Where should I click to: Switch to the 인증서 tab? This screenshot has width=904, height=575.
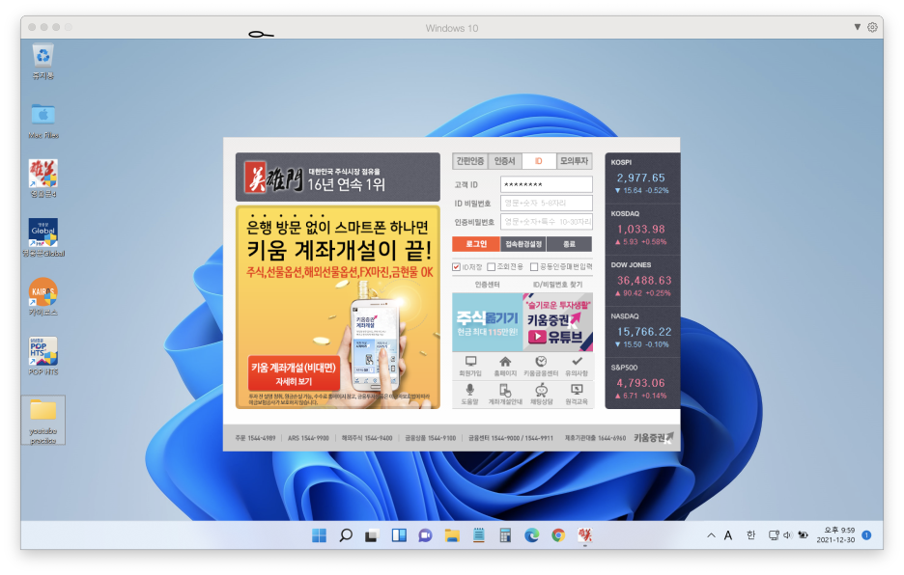[504, 161]
